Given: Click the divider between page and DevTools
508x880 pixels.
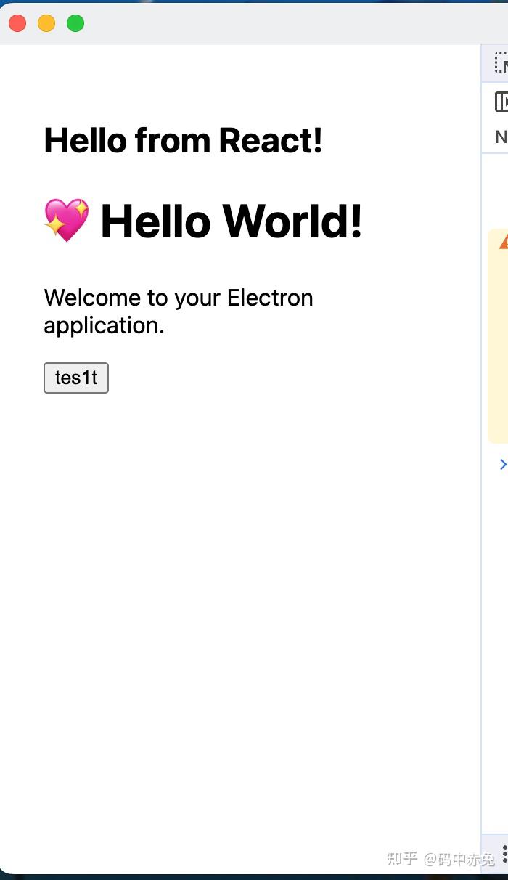Looking at the screenshot, I should (483, 436).
